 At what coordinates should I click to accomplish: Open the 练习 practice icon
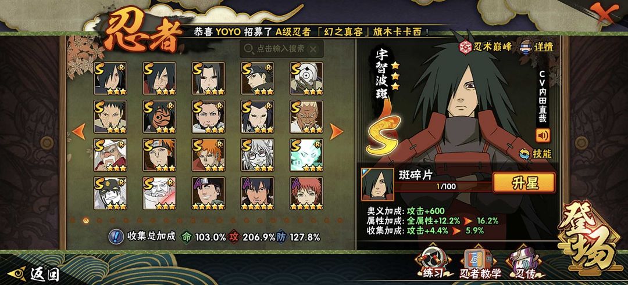tap(433, 262)
